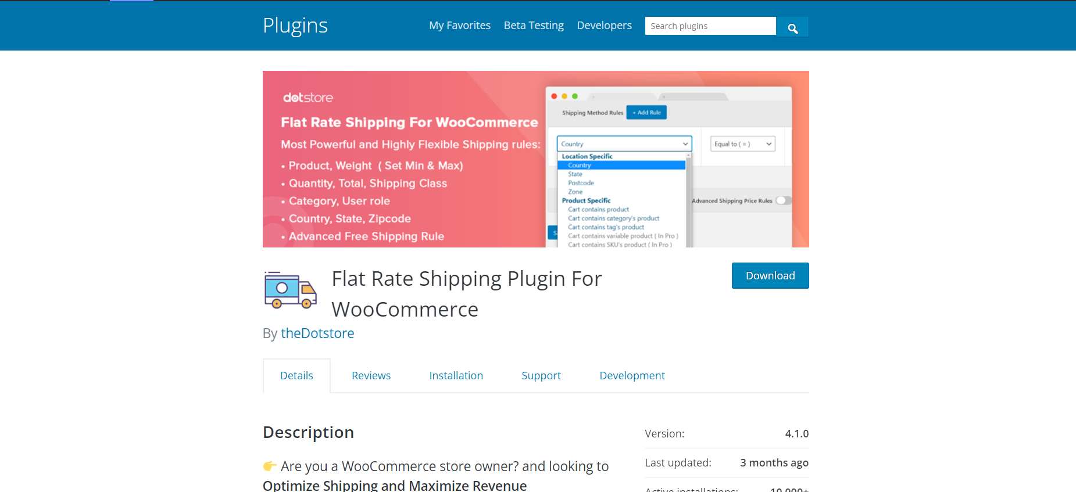Select Zone option in banner list
Screen dimensions: 1076x492
pyautogui.click(x=575, y=192)
